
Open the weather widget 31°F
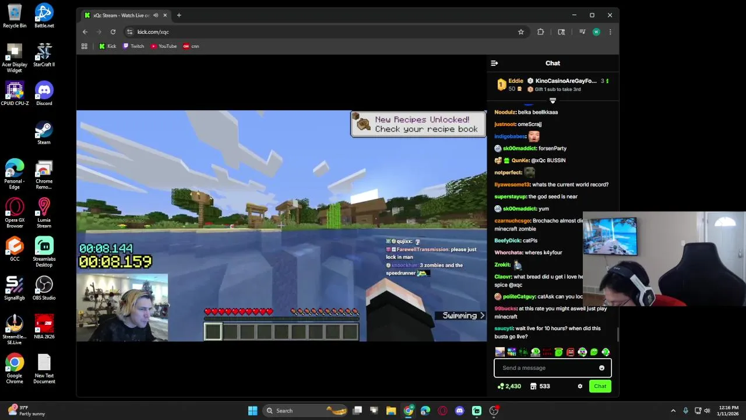tap(26, 411)
